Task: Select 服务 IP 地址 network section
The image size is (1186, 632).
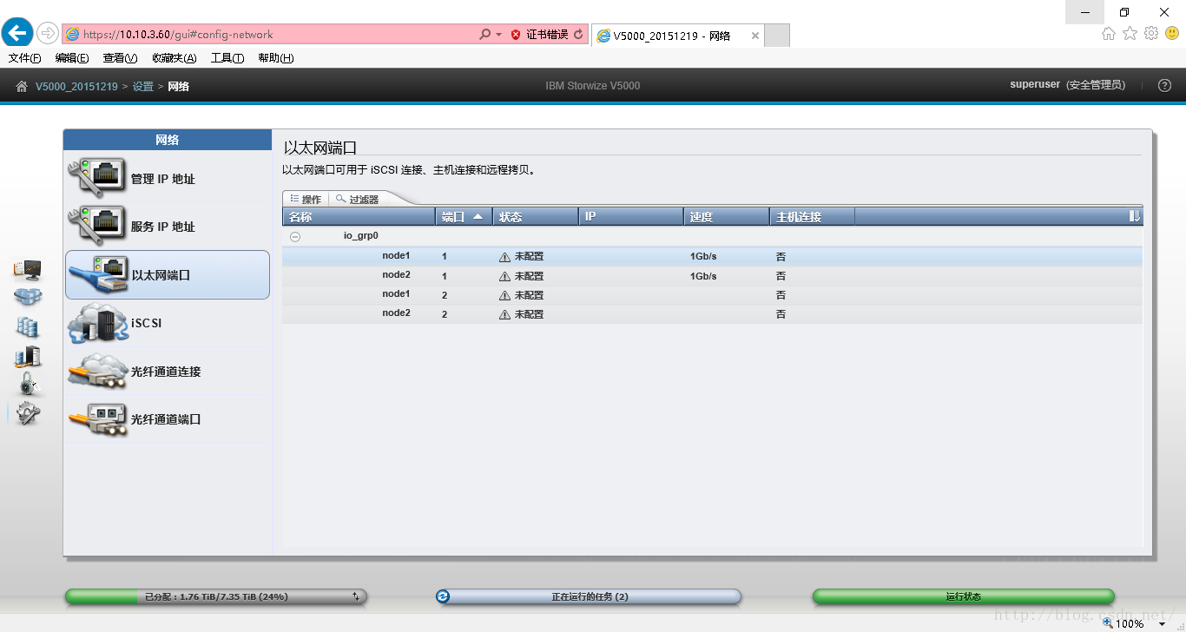Action: coord(168,227)
